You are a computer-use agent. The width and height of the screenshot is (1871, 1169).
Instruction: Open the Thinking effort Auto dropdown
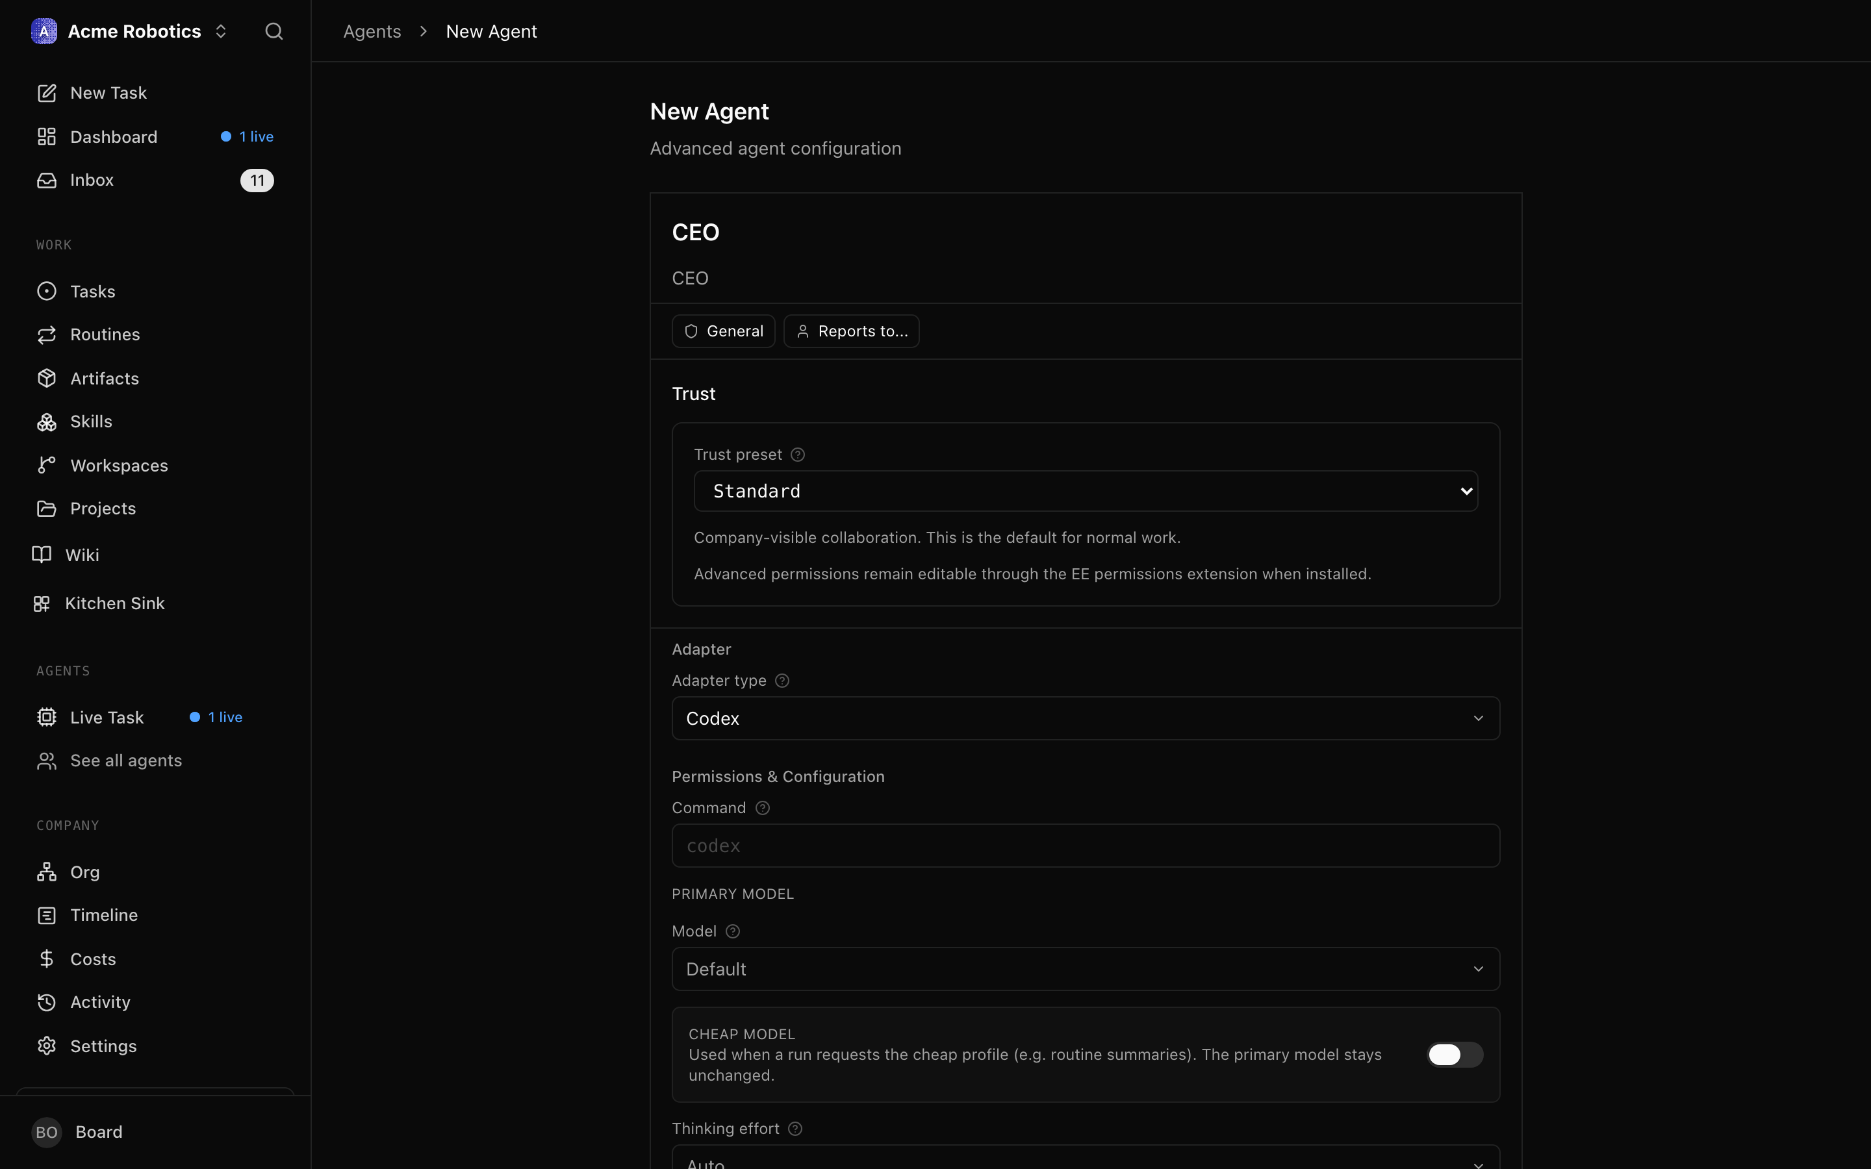click(1086, 1157)
